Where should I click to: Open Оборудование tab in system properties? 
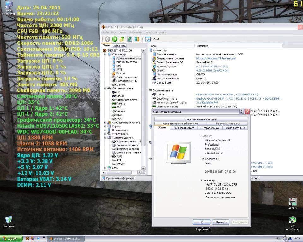coord(210,128)
